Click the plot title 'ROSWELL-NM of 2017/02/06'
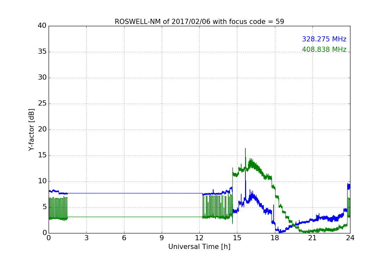389x259 pixels. coord(199,22)
